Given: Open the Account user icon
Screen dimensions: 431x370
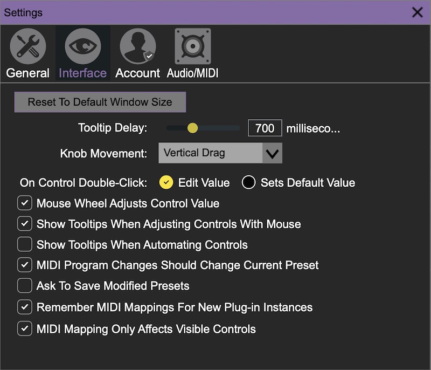Looking at the screenshot, I should pos(137,46).
